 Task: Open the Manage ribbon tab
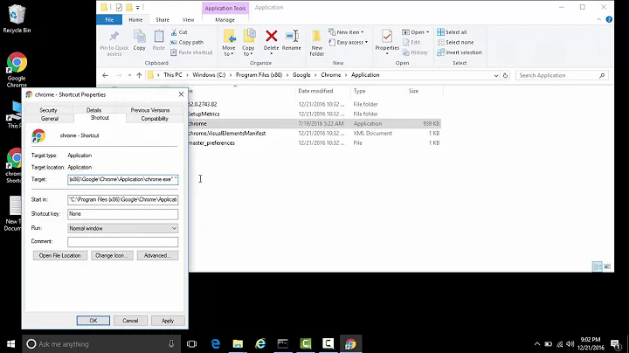(x=225, y=19)
